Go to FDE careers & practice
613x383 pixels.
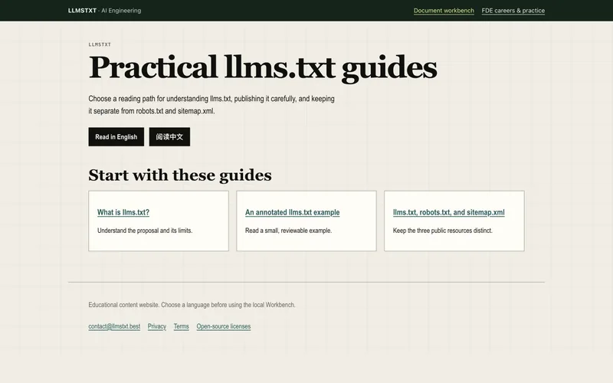(513, 11)
